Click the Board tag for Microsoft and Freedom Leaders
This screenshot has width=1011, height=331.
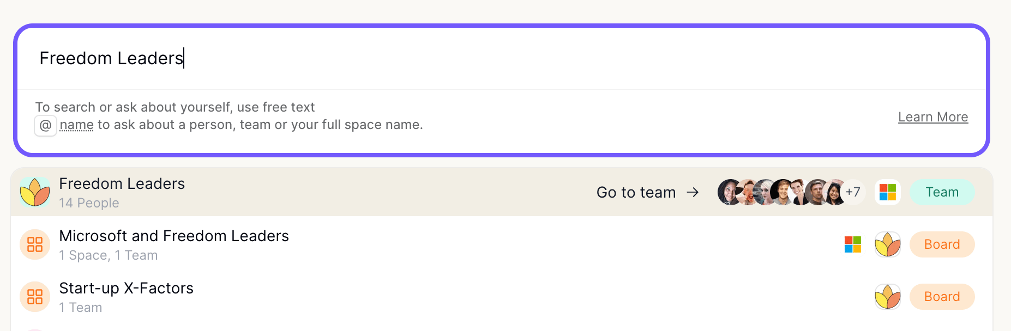click(x=942, y=244)
